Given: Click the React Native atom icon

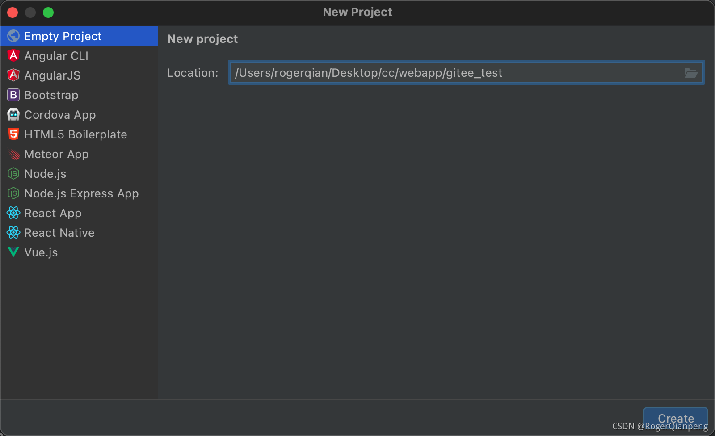Looking at the screenshot, I should pos(13,232).
